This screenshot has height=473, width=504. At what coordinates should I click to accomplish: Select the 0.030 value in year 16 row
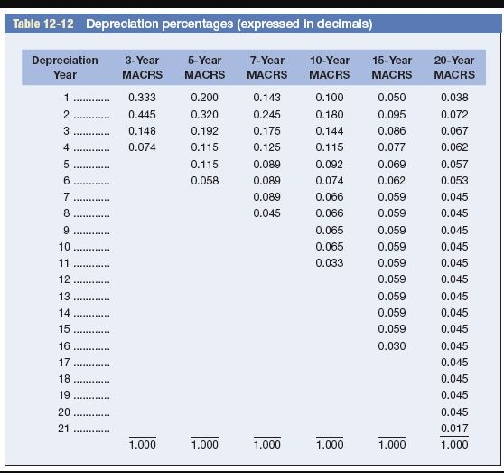[392, 346]
